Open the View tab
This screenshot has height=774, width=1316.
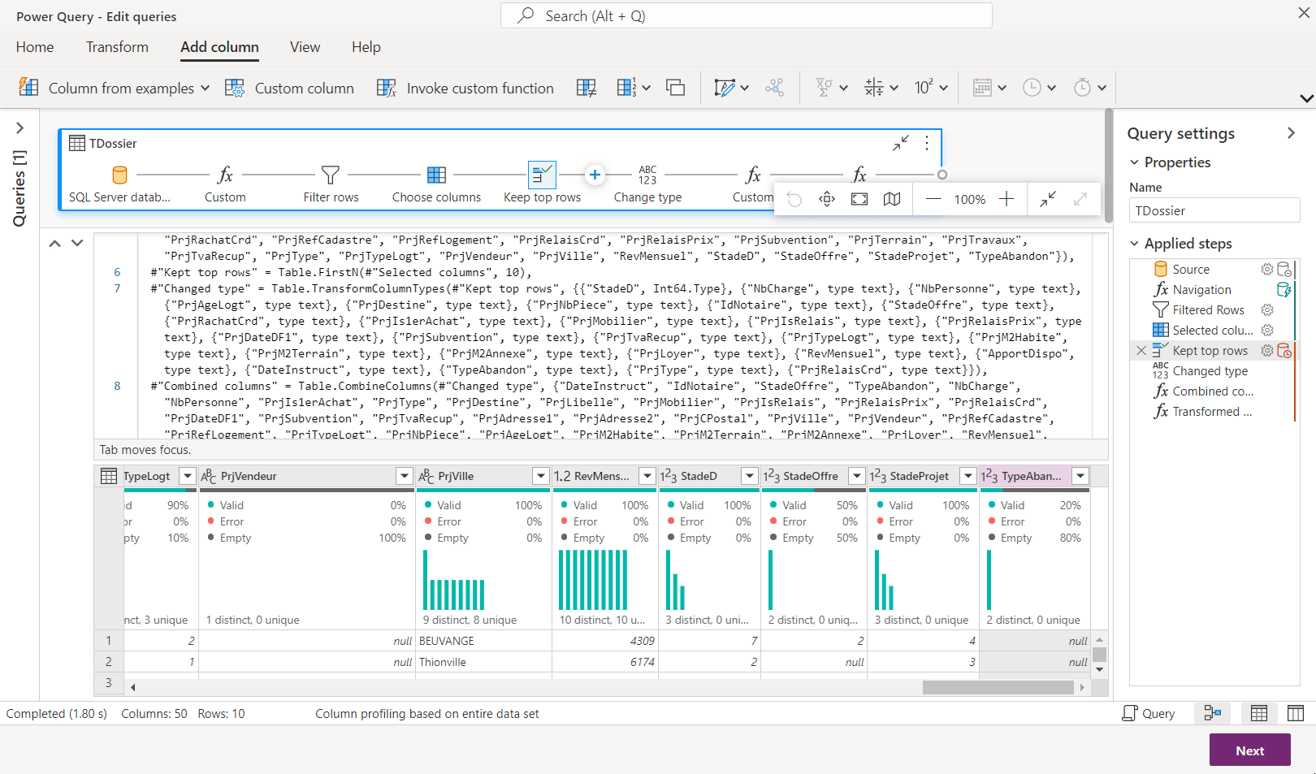(305, 47)
